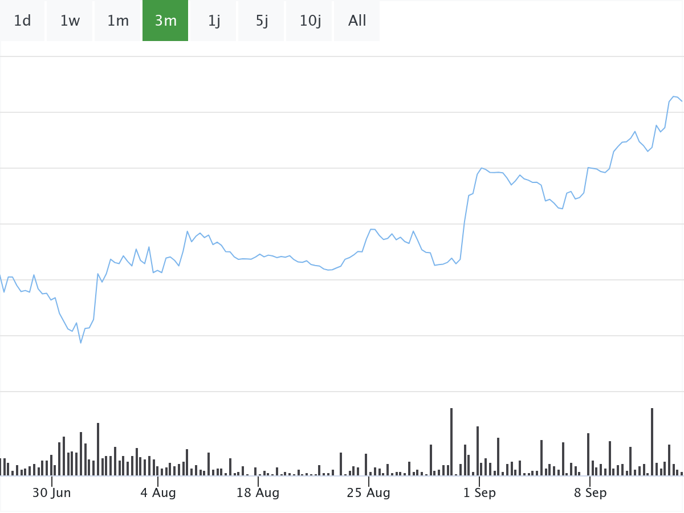Select the 1 Sep date marker
The image size is (684, 513).
click(x=479, y=493)
